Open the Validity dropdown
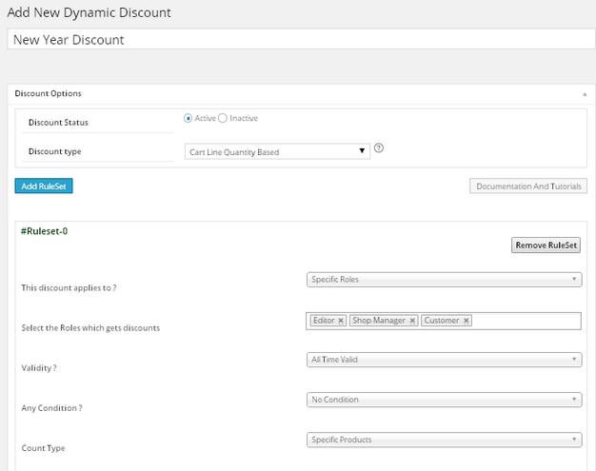The height and width of the screenshot is (471, 596). tap(444, 360)
